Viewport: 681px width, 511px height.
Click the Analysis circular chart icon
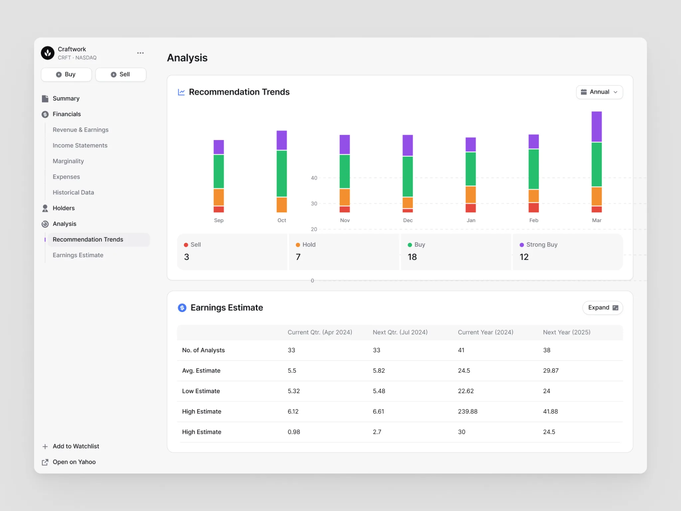coord(45,224)
